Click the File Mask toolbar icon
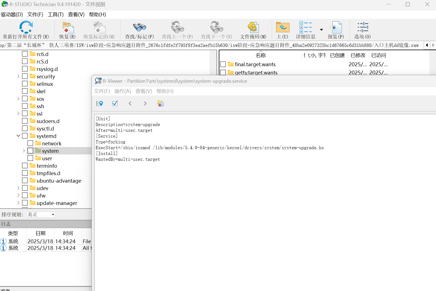The height and width of the screenshot is (291, 436). point(253,28)
